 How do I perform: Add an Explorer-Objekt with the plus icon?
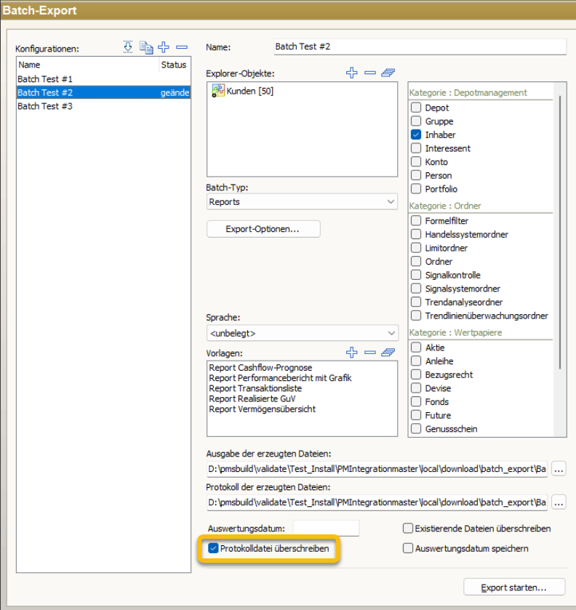pyautogui.click(x=352, y=73)
